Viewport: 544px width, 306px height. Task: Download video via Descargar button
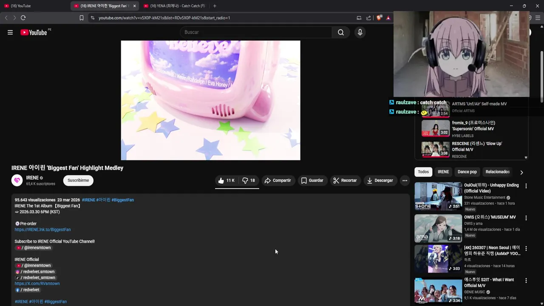point(380,181)
